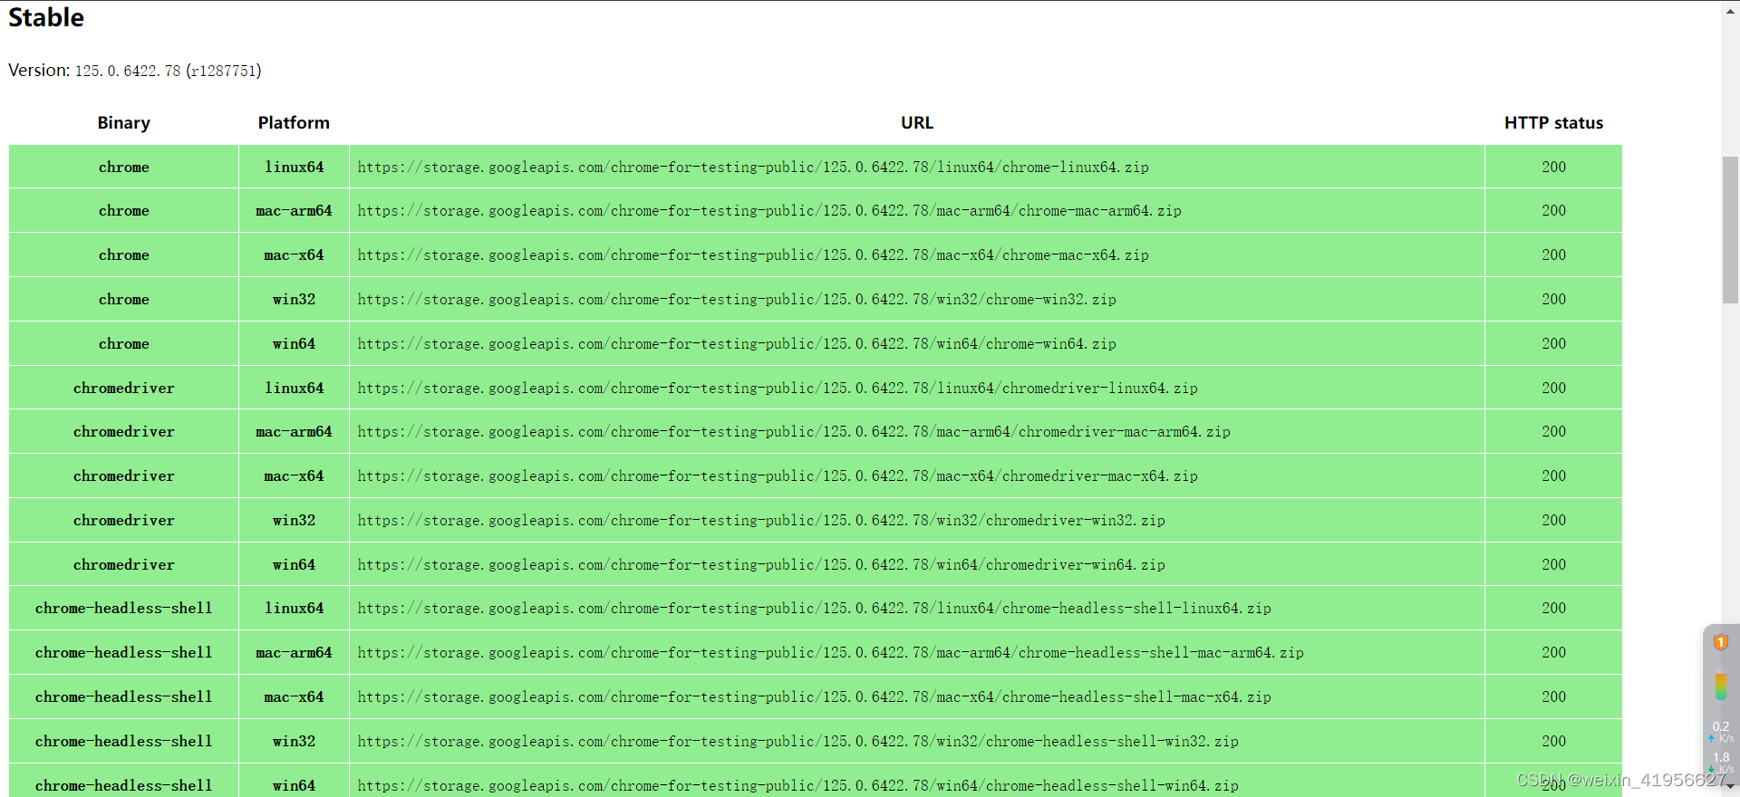Click the chrome-headless-shell cell for win32
The height and width of the screenshot is (797, 1740).
124,742
